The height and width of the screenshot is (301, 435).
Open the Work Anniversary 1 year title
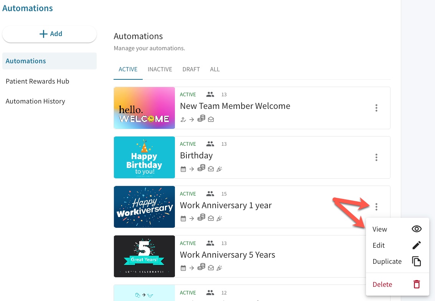(x=226, y=205)
